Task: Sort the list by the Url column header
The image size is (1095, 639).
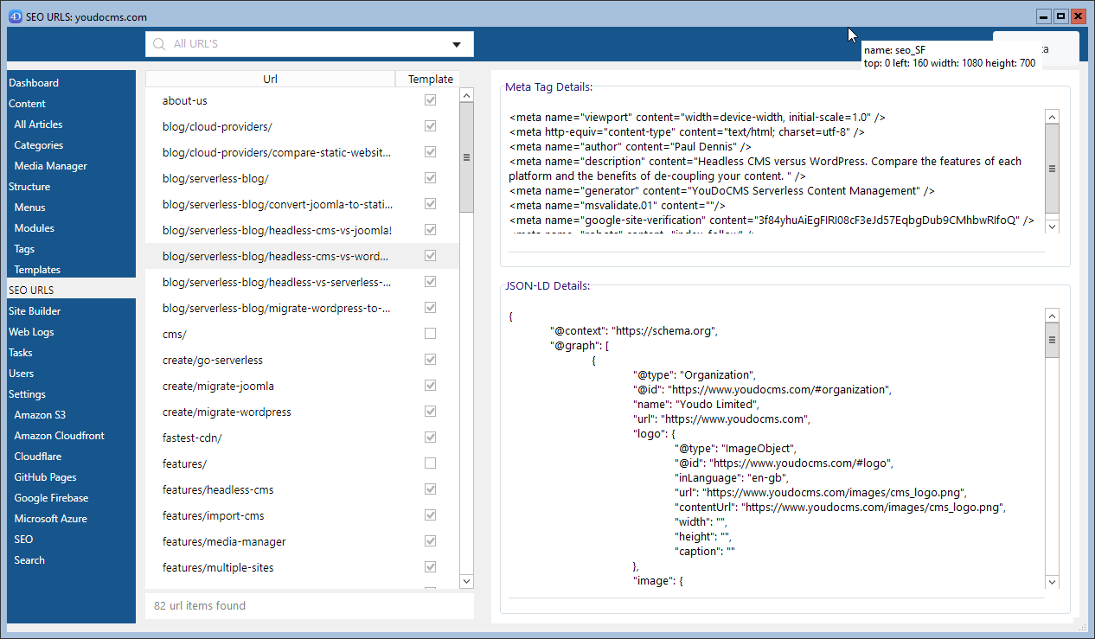Action: tap(270, 79)
